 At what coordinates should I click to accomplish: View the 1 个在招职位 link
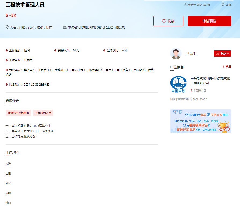click(x=198, y=90)
